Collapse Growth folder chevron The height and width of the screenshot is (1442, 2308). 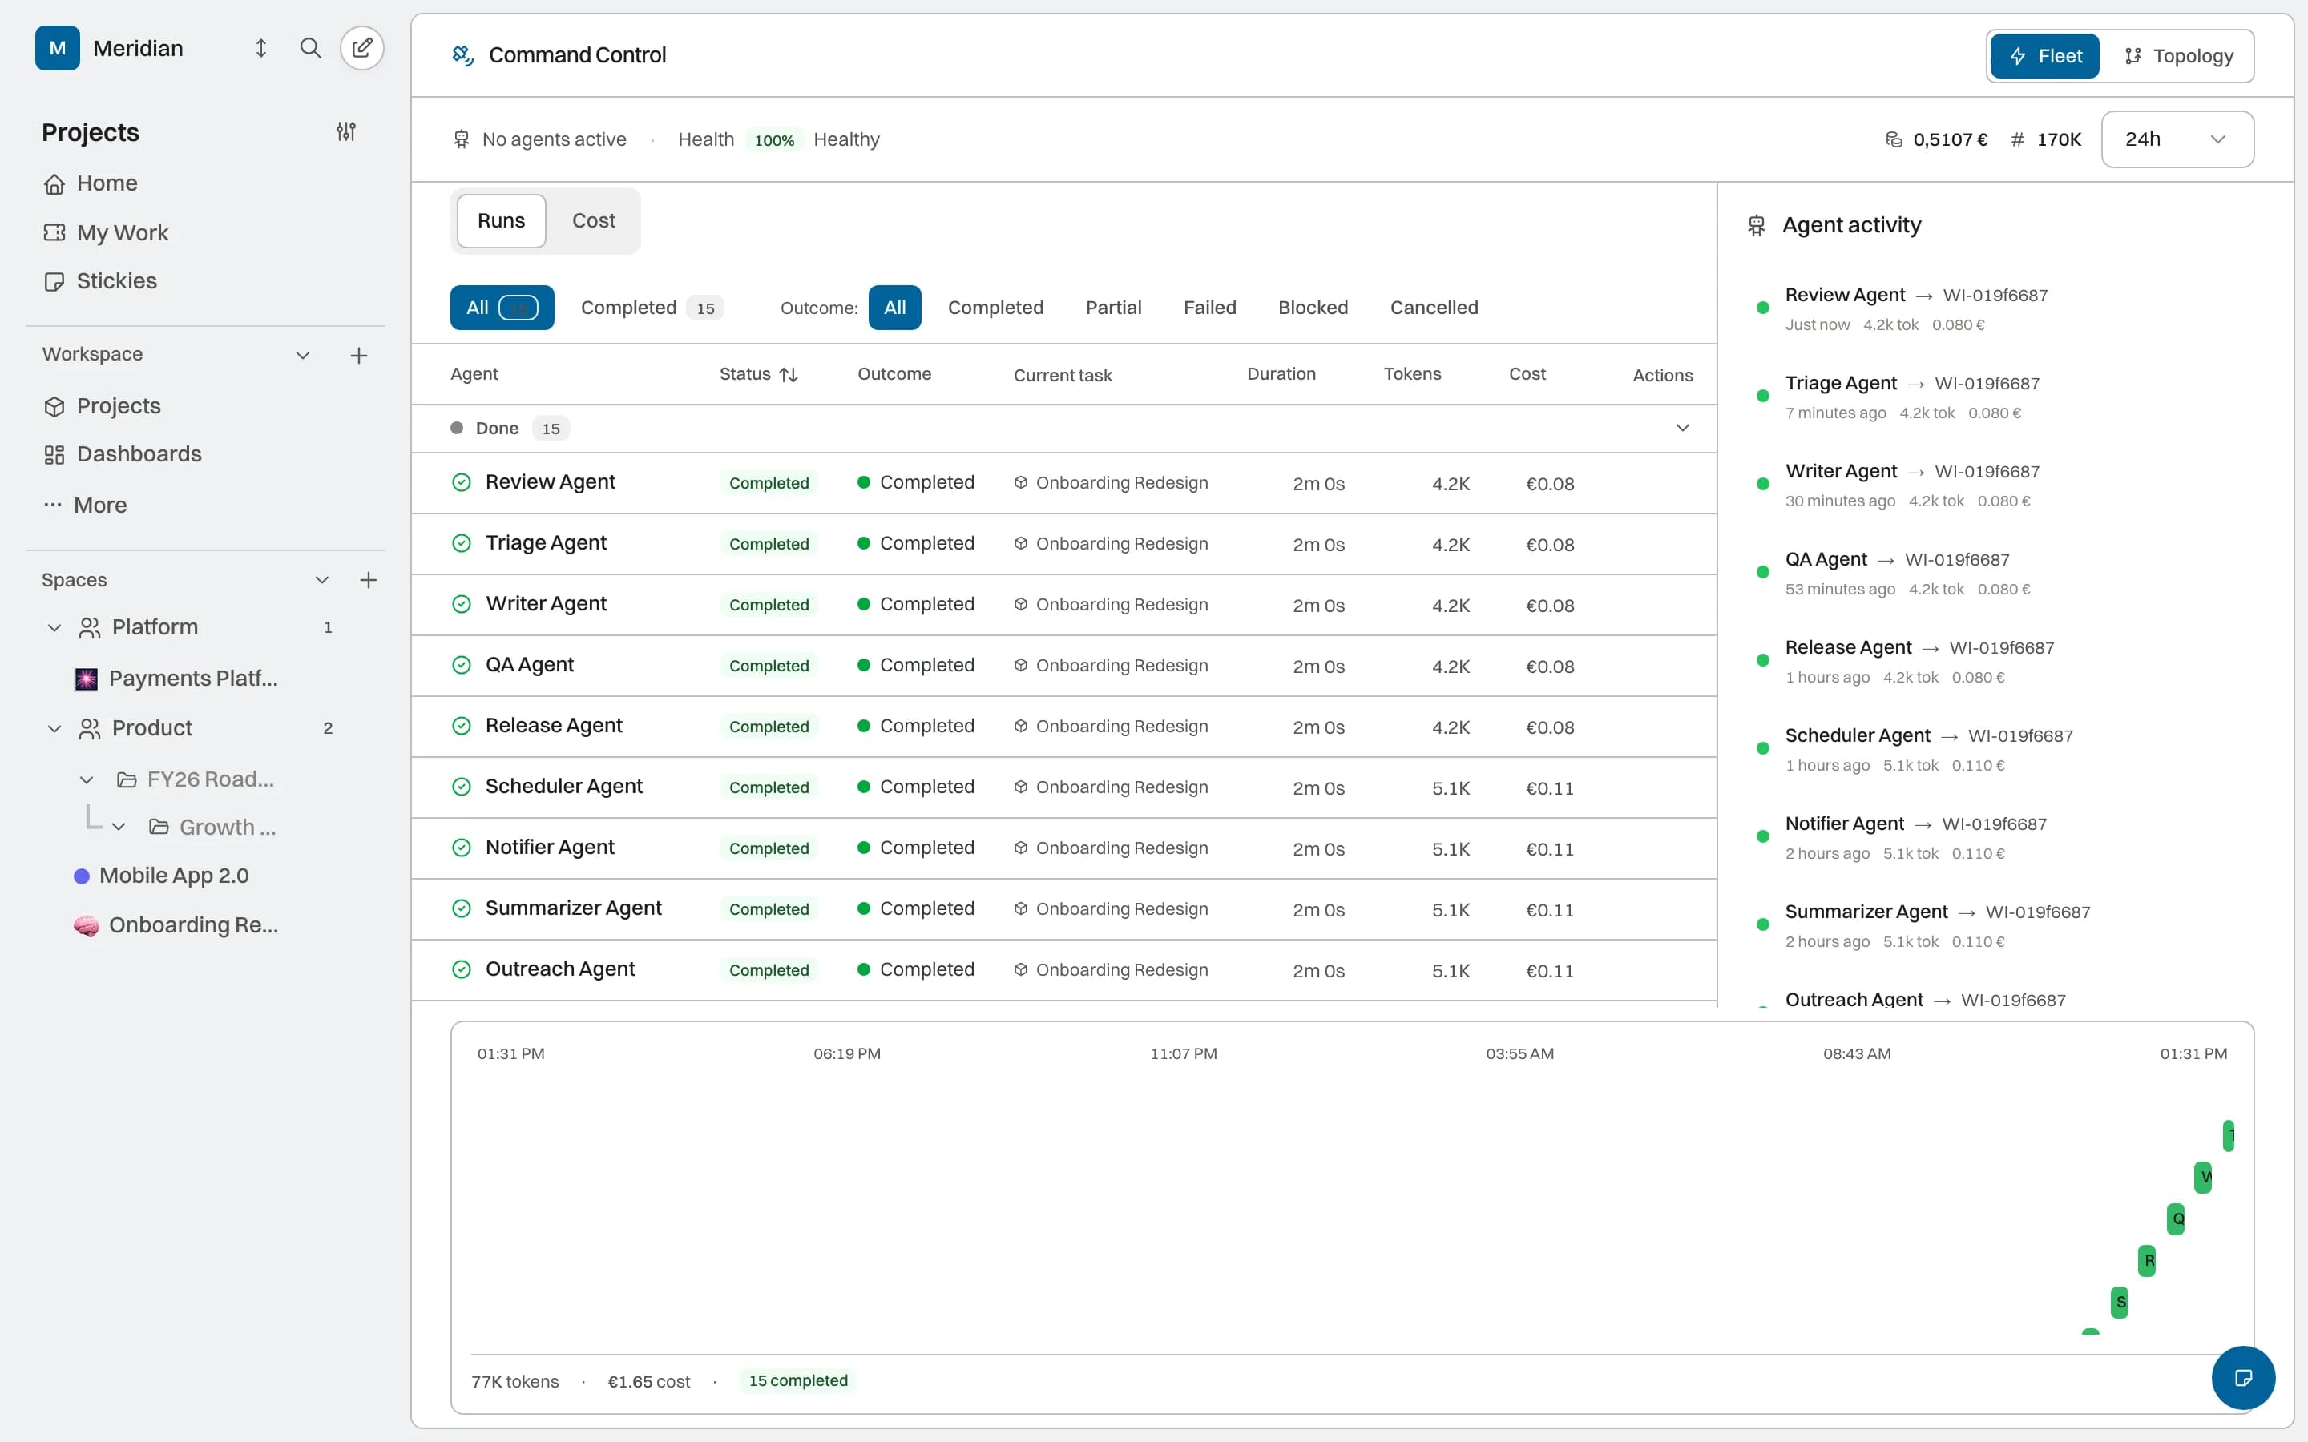(x=119, y=827)
